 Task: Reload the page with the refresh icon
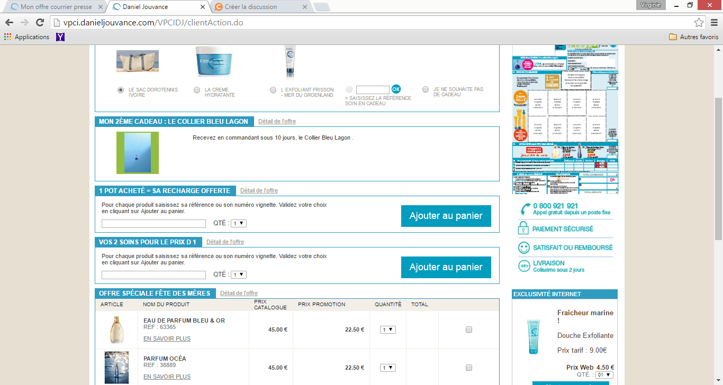click(40, 23)
